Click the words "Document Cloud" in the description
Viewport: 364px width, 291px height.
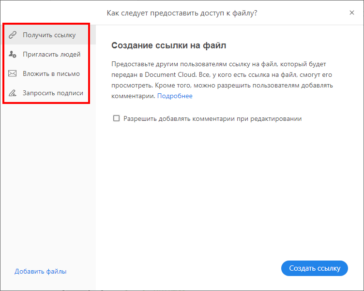[x=168, y=75]
